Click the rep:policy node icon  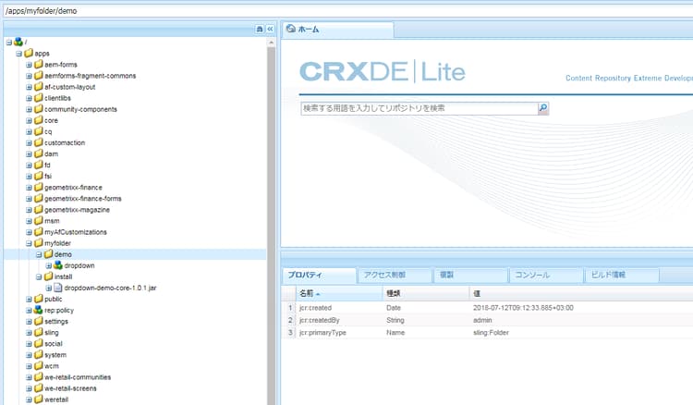39,310
